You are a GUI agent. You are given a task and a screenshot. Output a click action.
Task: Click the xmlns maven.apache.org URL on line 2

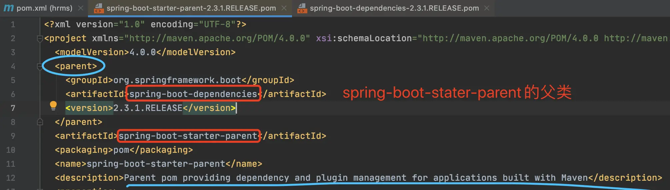point(217,39)
